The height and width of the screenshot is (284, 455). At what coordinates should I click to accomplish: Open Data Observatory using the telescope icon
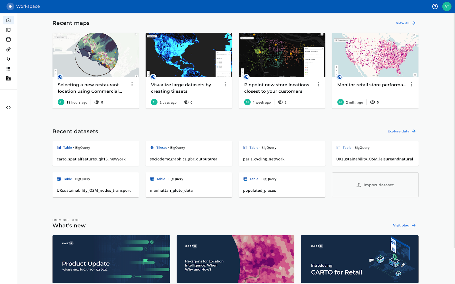(x=9, y=49)
